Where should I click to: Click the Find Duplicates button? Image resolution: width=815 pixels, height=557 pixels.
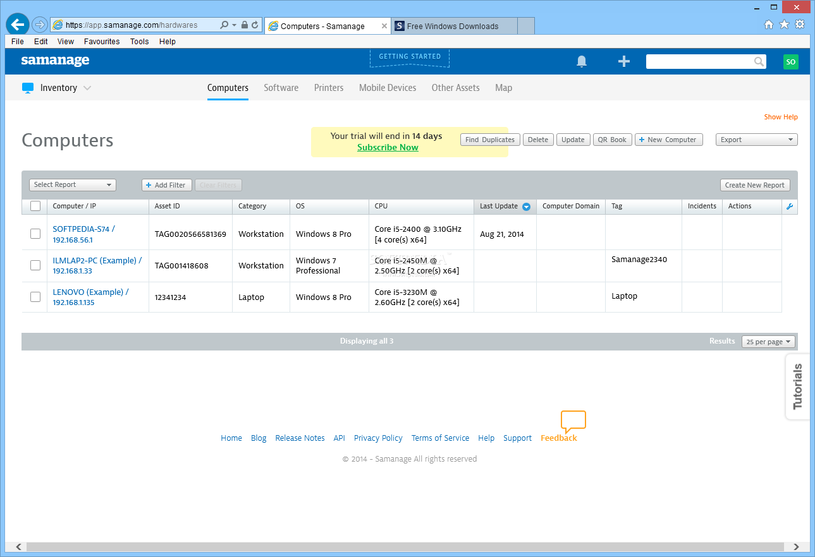pyautogui.click(x=490, y=140)
